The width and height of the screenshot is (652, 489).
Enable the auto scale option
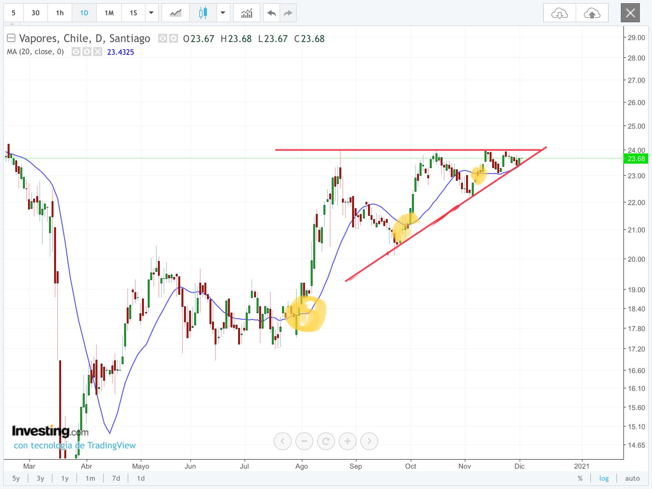(632, 478)
